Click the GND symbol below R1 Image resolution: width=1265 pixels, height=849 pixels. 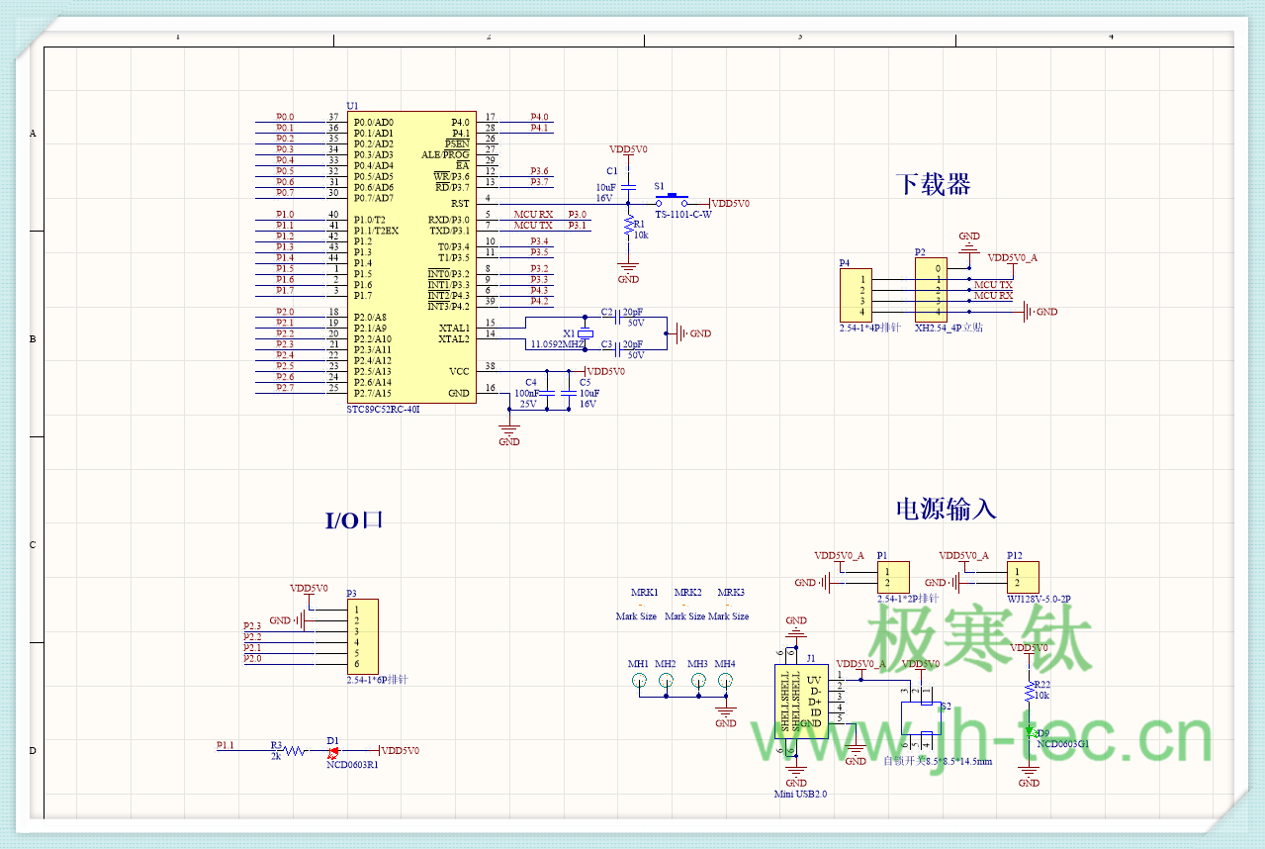point(627,269)
